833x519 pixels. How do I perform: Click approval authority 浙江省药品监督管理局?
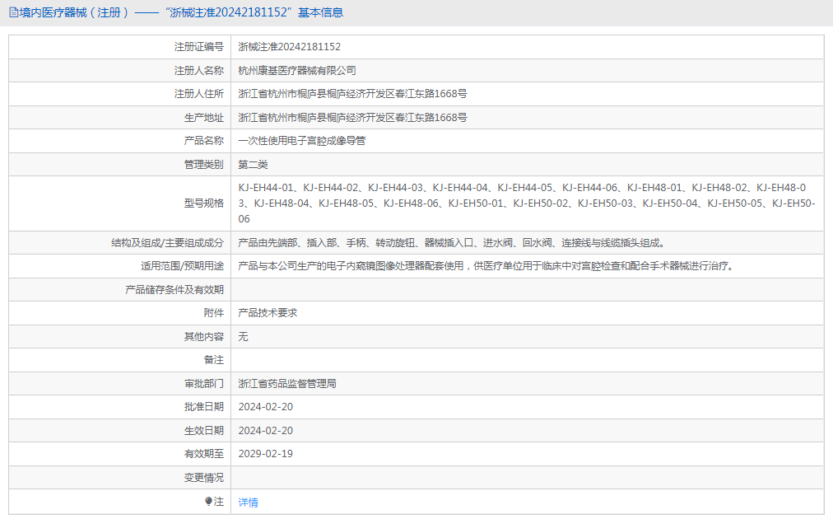pyautogui.click(x=287, y=383)
